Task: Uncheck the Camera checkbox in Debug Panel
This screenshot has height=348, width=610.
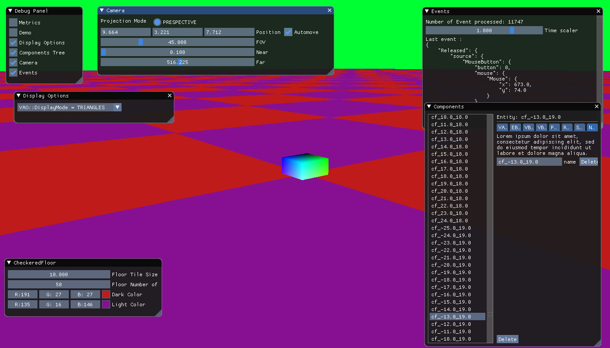Action: (13, 63)
